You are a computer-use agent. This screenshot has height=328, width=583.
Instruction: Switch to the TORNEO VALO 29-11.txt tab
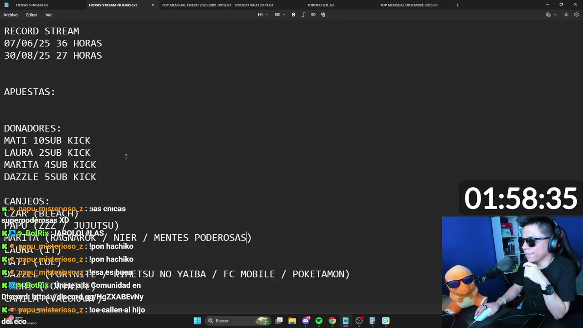click(x=254, y=5)
